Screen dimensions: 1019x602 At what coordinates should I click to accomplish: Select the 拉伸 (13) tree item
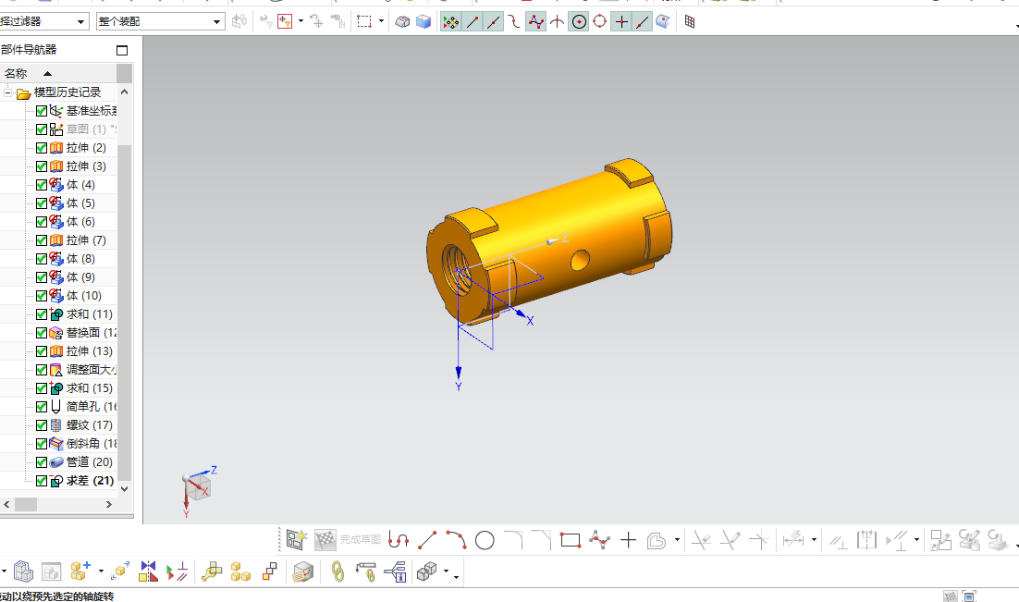coord(89,351)
